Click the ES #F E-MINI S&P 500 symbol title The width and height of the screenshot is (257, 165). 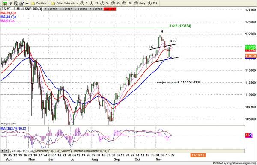click(21, 9)
